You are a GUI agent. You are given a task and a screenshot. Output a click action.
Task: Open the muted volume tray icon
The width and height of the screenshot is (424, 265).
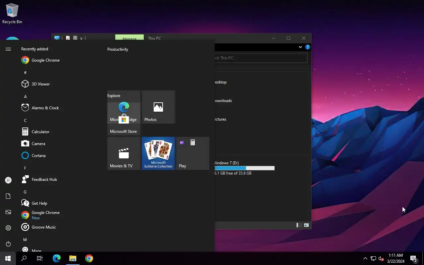tap(381, 258)
